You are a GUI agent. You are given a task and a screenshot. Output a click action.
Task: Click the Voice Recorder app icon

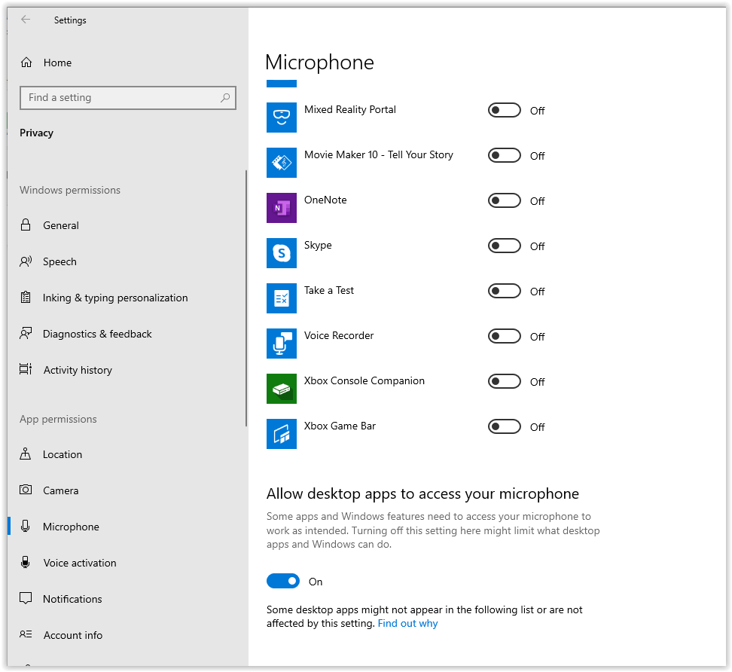(282, 344)
